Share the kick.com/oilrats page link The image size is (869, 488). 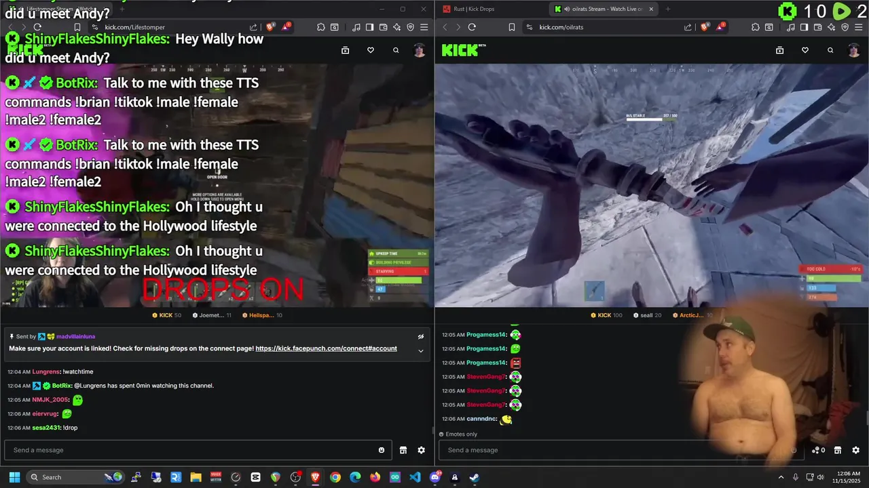coord(688,27)
